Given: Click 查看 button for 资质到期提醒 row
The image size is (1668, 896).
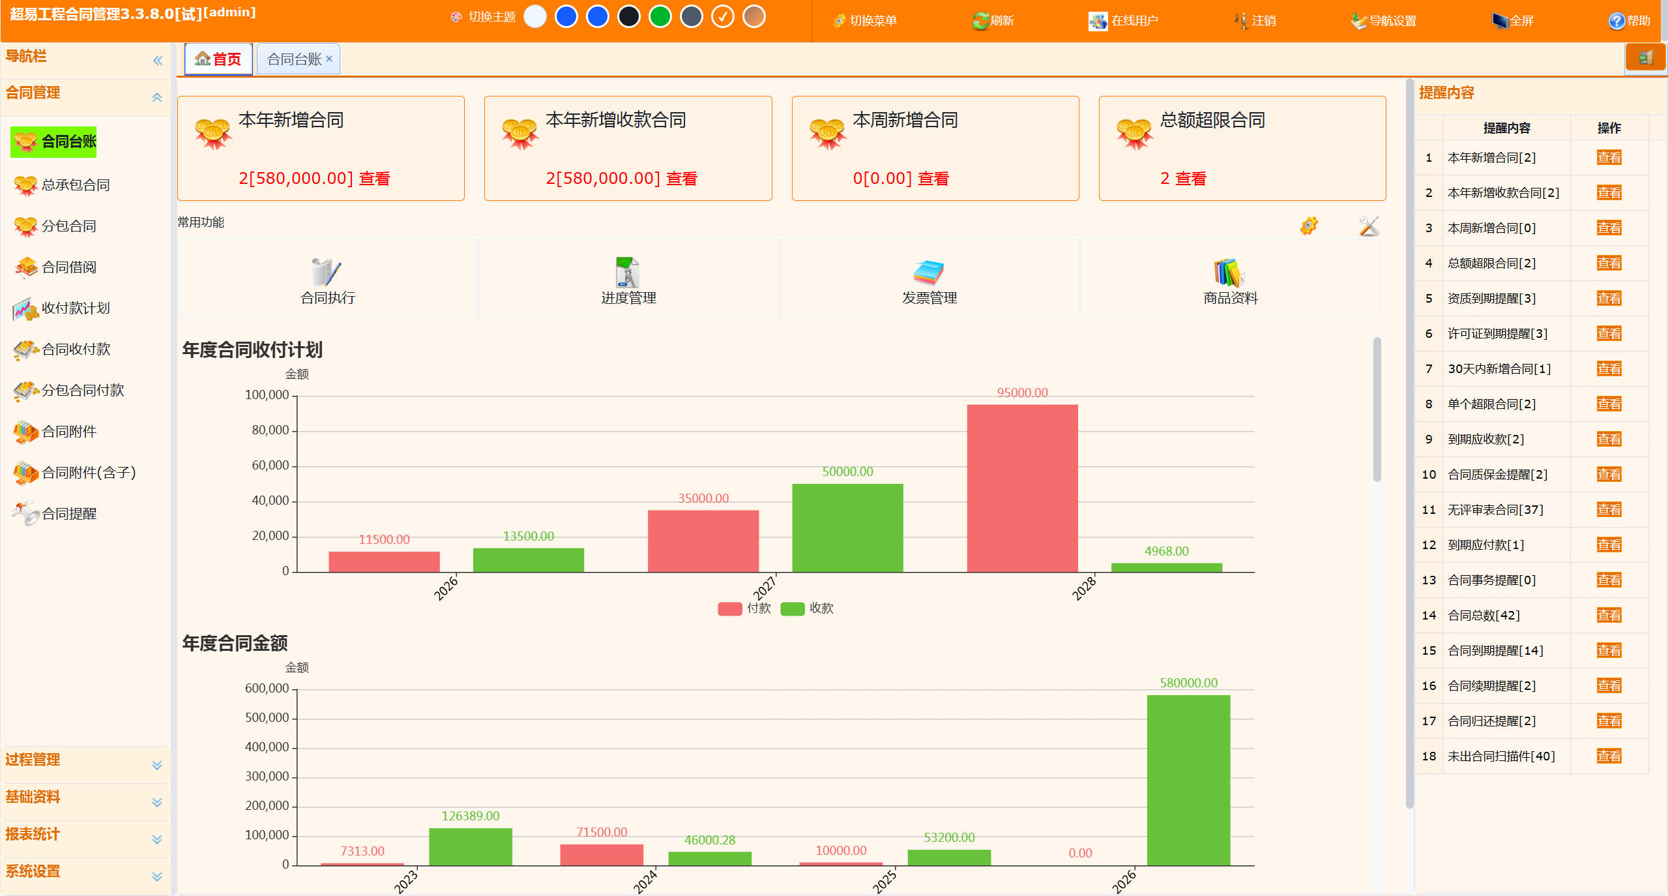Looking at the screenshot, I should coord(1608,298).
